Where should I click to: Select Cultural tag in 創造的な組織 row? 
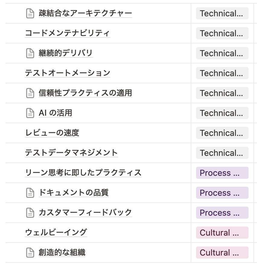222,253
